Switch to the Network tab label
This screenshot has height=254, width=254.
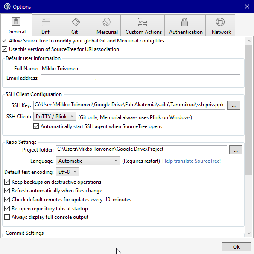tap(221, 32)
